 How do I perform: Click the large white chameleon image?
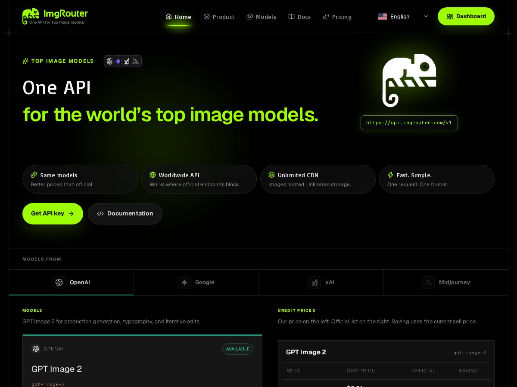(409, 80)
